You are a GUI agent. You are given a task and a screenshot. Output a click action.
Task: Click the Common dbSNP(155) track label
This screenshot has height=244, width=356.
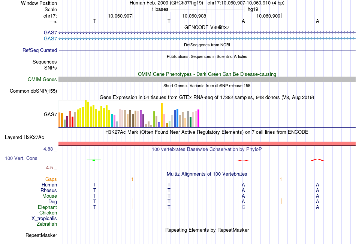coord(33,91)
